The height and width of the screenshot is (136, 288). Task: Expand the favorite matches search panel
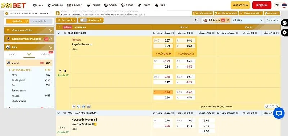[29, 30]
